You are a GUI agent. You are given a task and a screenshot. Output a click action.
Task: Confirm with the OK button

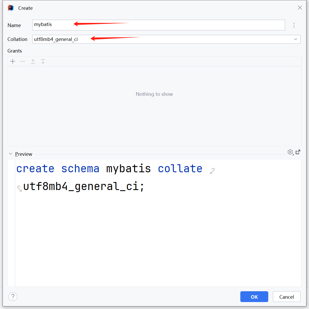[x=254, y=297]
